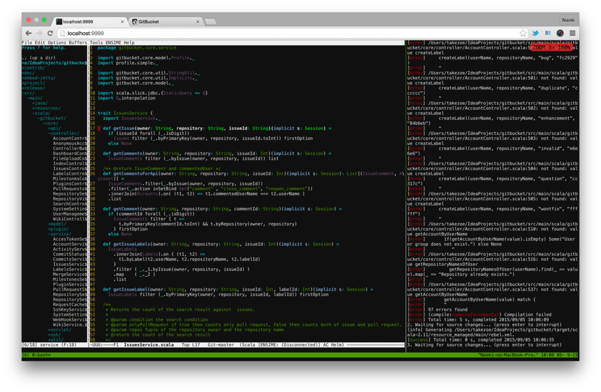Open the CommitStatus$ file
601x392 pixels.
coord(70,254)
